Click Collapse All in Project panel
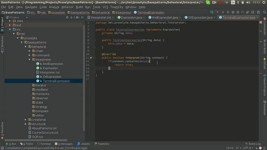 click(71, 17)
